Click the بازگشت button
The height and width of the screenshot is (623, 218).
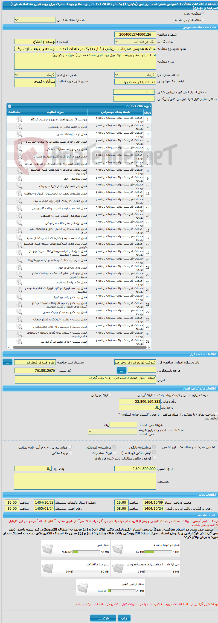(x=103, y=618)
